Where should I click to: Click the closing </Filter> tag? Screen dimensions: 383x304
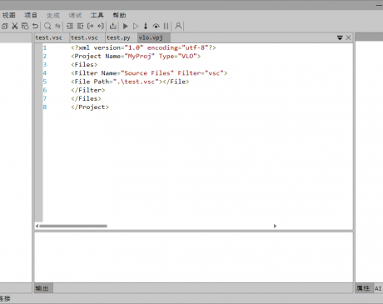pyautogui.click(x=88, y=90)
